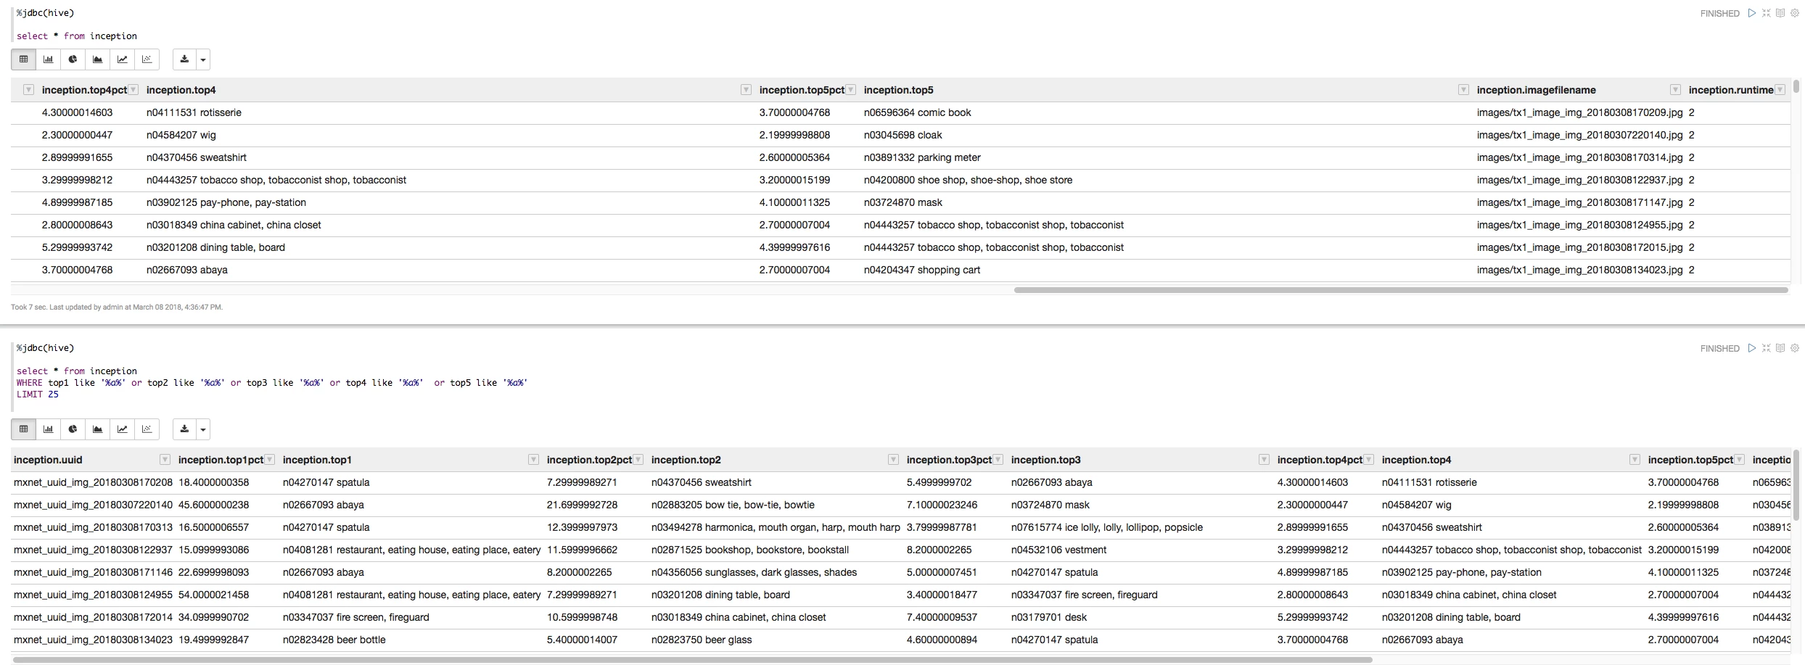Viewport: 1805px width, 665px height.
Task: Switch second paragraph to scatter chart
Action: 147,429
